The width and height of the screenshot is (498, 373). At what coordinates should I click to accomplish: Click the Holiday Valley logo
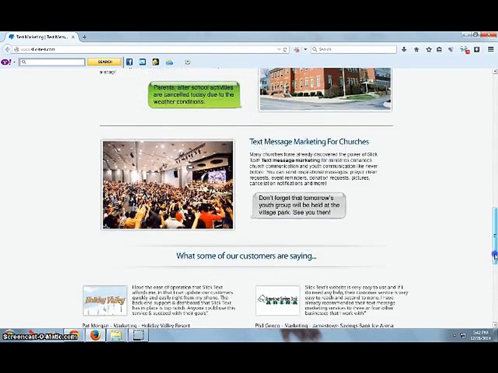click(x=105, y=300)
